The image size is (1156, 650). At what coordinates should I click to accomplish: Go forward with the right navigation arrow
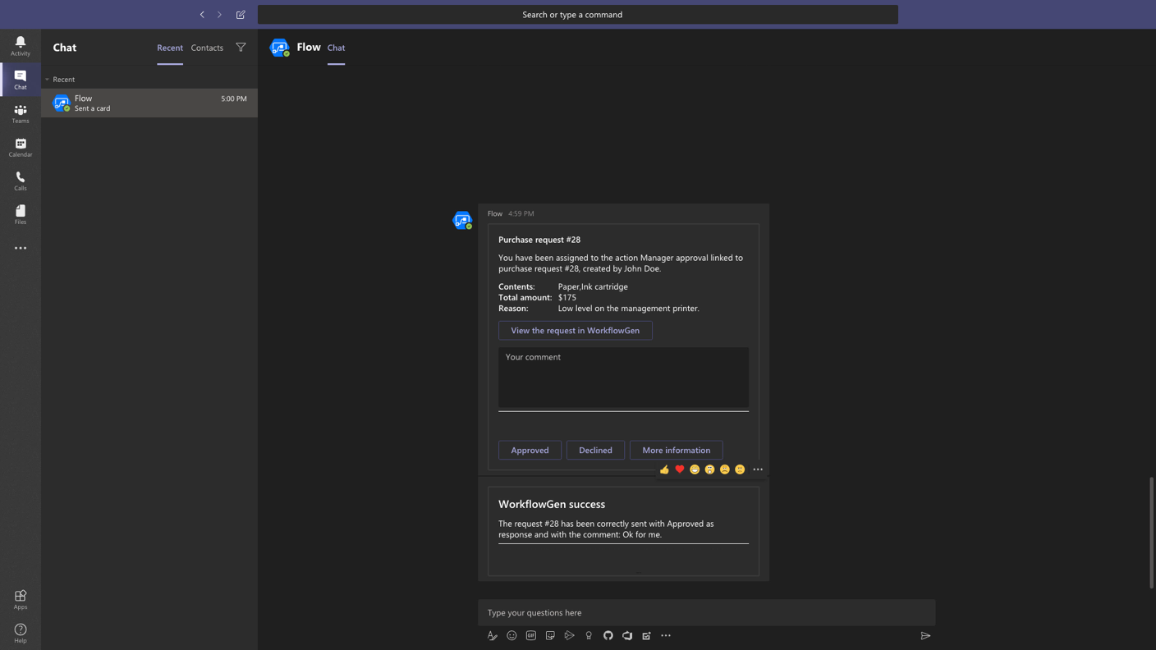[219, 15]
